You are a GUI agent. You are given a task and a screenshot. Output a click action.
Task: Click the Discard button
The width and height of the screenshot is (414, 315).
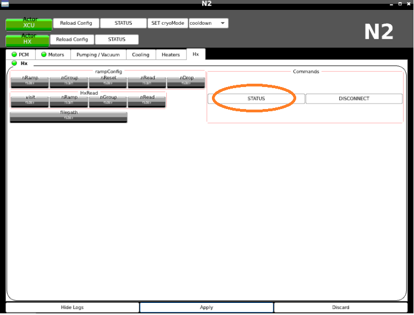(x=341, y=307)
